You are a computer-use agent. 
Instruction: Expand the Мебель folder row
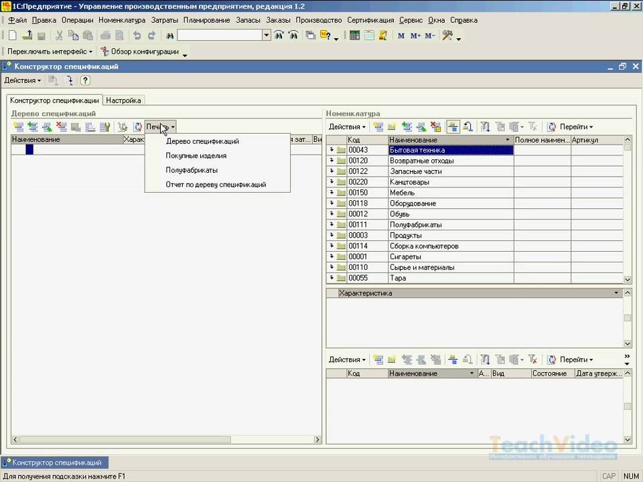pos(332,193)
